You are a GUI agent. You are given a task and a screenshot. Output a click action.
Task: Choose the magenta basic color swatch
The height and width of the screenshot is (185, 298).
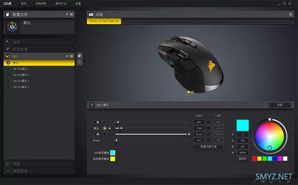[280, 159]
